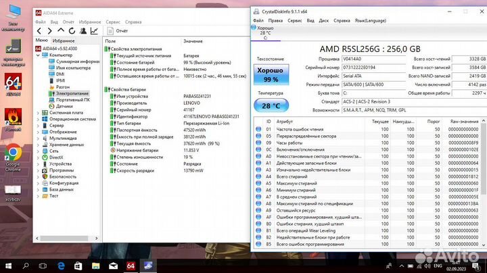
Task: Open Справка menu in AIDA64
Action: click(x=133, y=22)
